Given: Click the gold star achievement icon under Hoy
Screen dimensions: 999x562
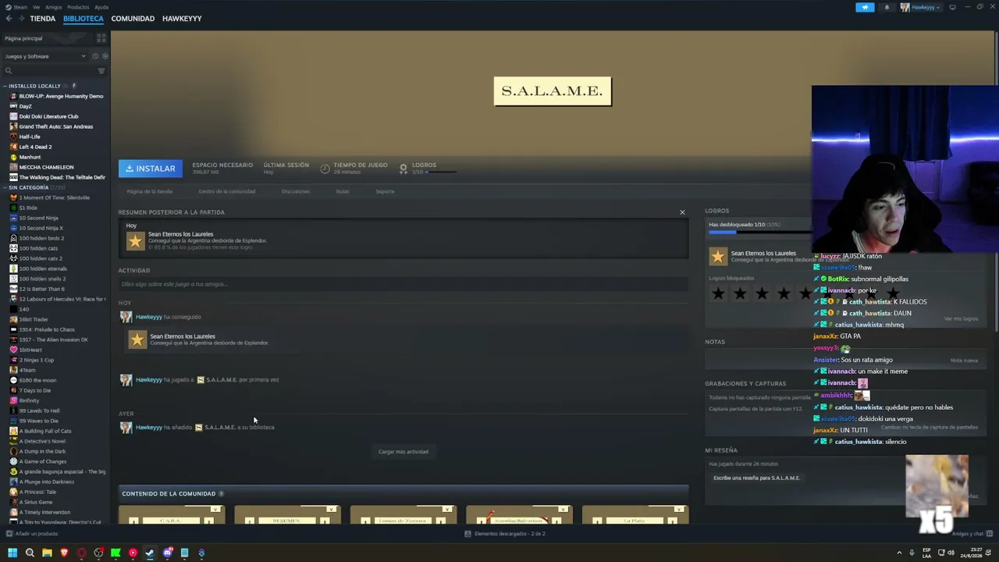Looking at the screenshot, I should coord(136,241).
